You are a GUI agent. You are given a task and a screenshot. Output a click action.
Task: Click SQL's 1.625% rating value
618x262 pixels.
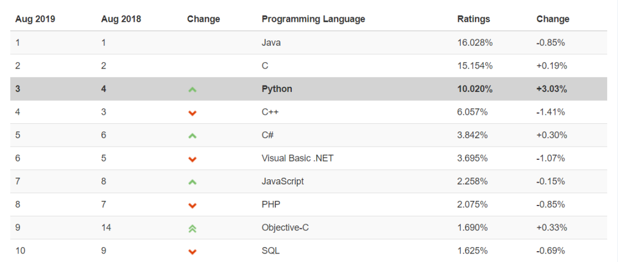point(473,251)
